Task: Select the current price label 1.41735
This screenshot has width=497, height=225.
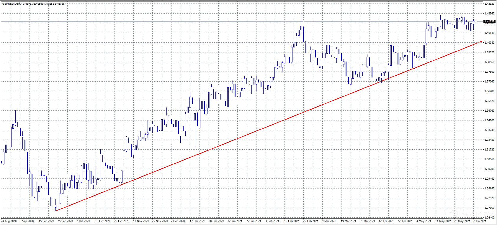Action: click(x=489, y=21)
